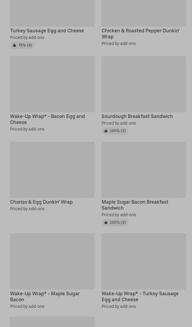This screenshot has height=327, width=192.
Task: Click Chorizo & Egg Dunkin' Wrap image
Action: [x=52, y=169]
